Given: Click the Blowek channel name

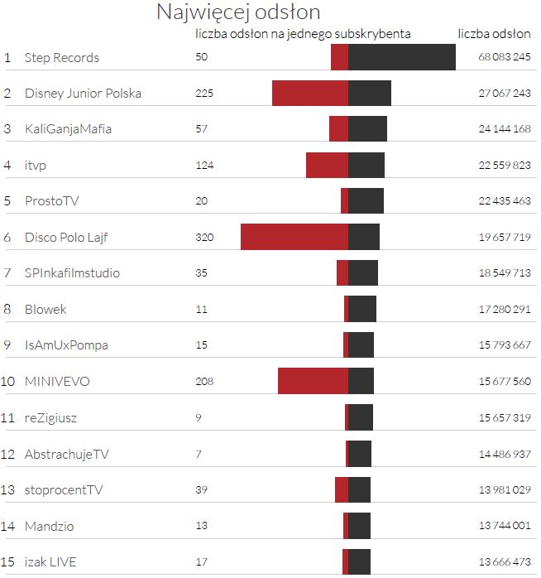Looking at the screenshot, I should tap(45, 310).
